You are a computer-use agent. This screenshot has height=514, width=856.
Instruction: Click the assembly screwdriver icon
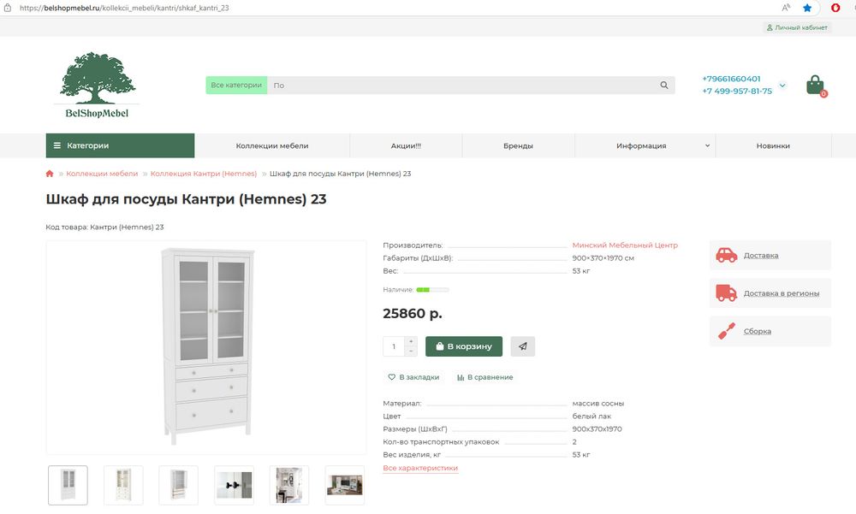tap(726, 331)
